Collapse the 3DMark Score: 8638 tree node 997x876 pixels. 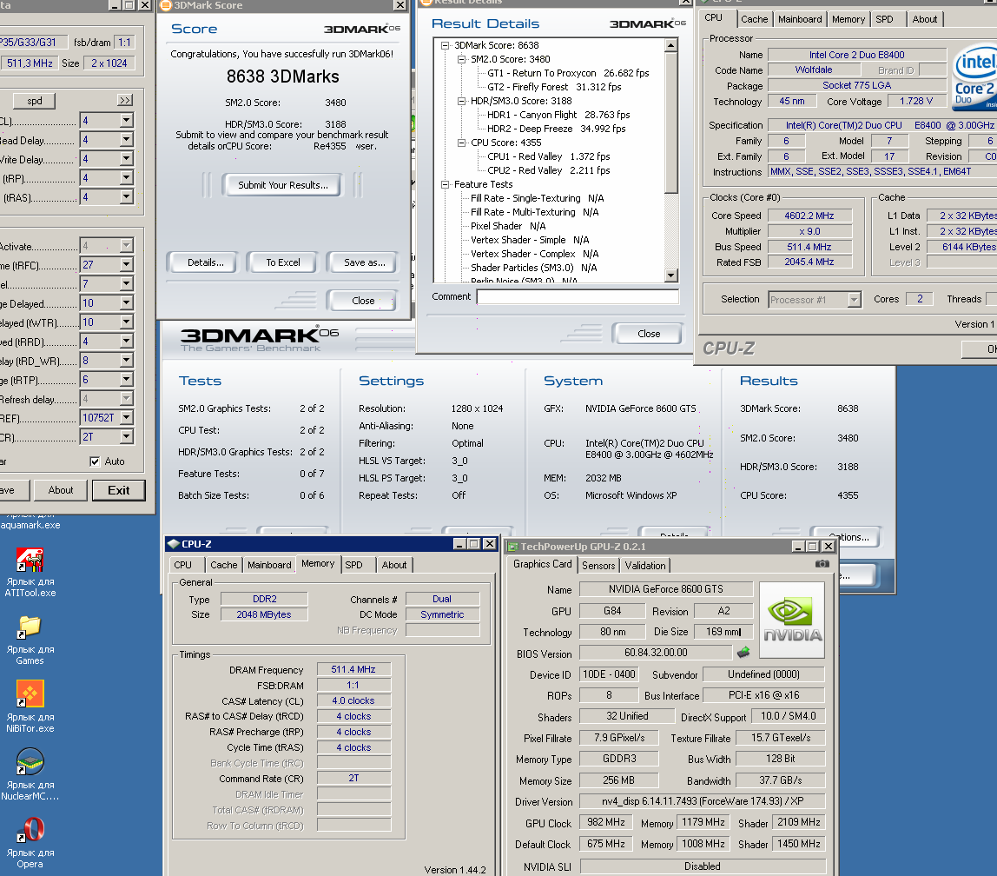click(445, 46)
